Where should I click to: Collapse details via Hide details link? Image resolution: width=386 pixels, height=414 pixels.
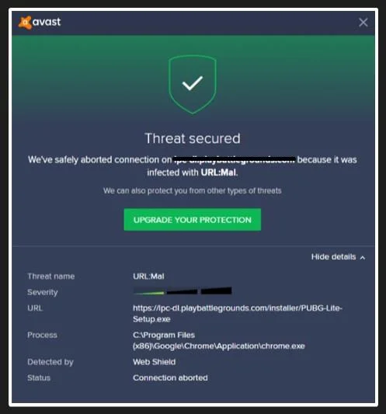333,256
